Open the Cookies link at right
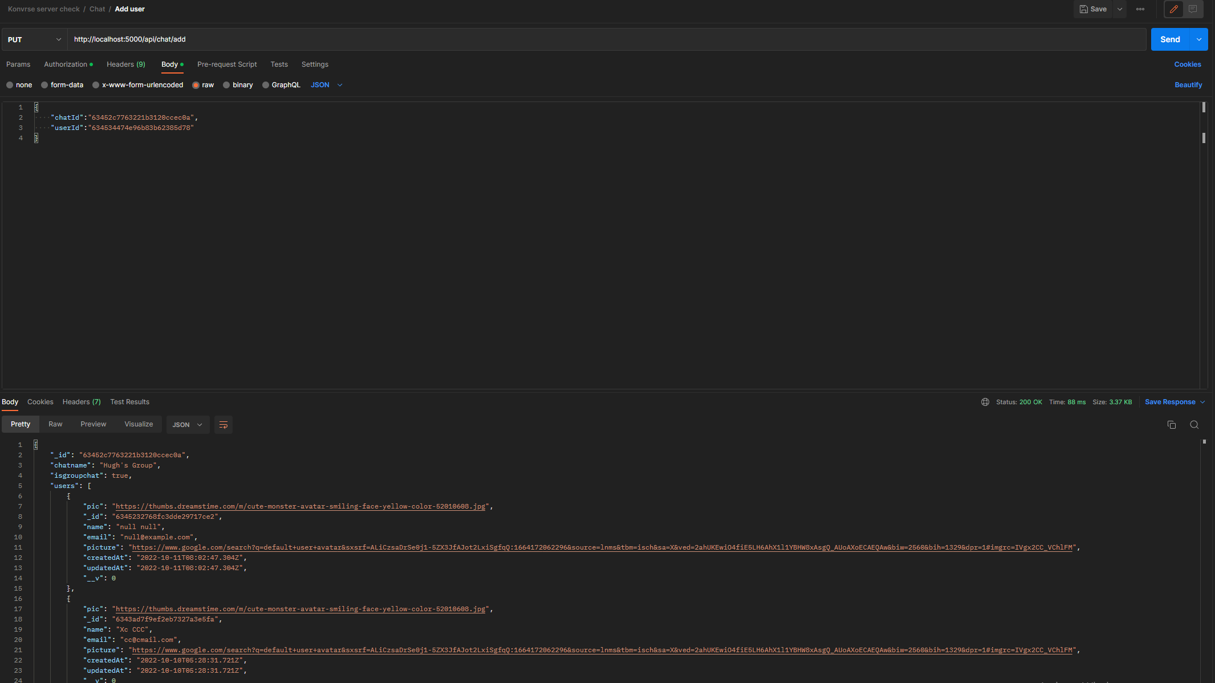Viewport: 1215px width, 683px height. pos(1188,64)
